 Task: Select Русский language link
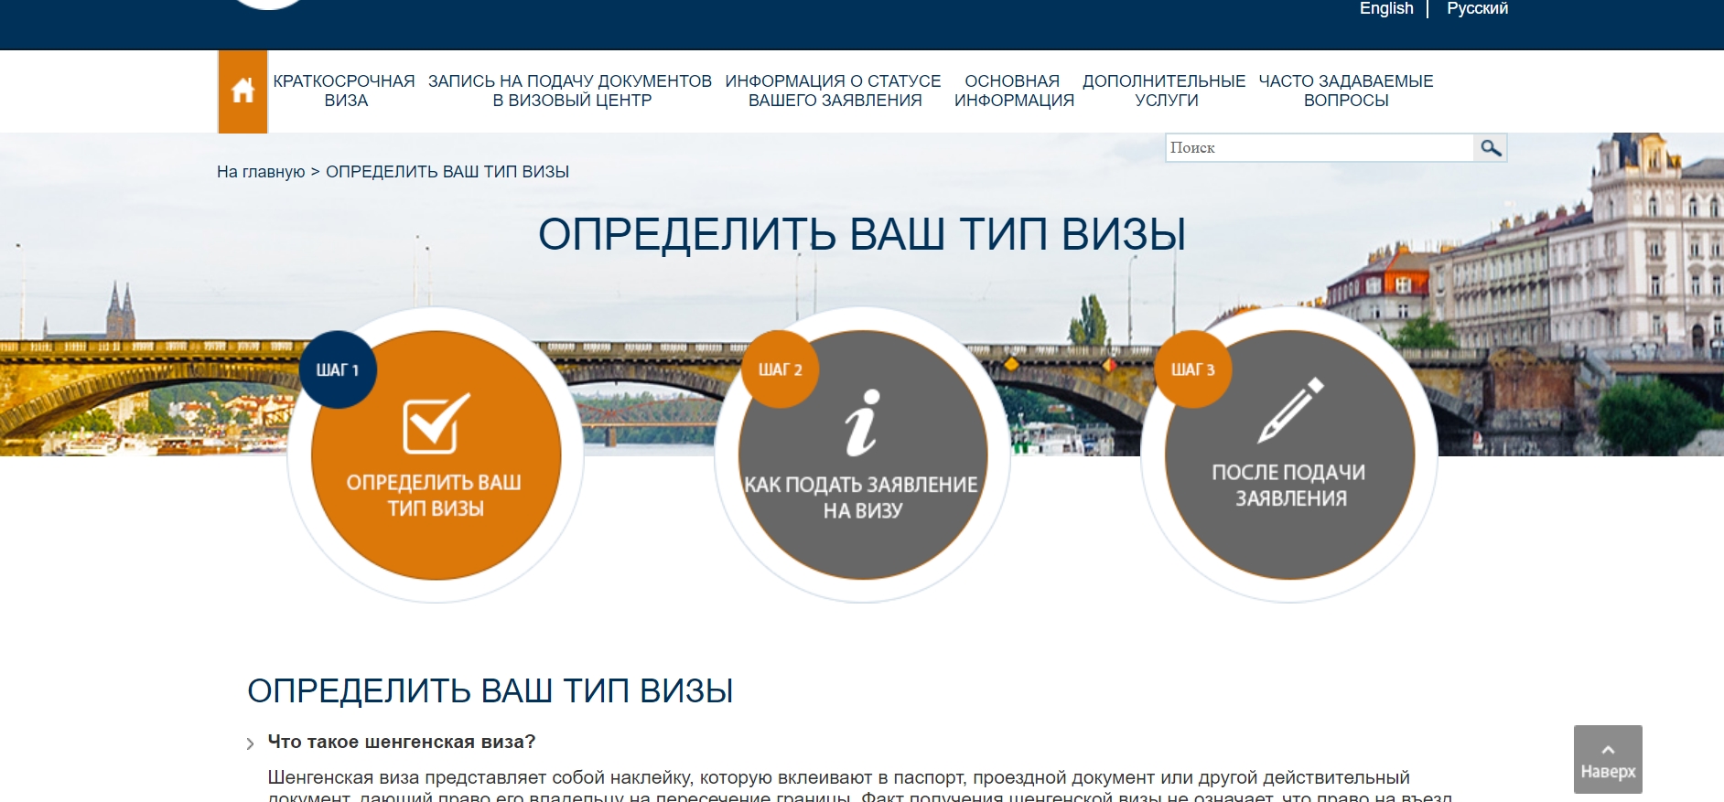[1477, 9]
